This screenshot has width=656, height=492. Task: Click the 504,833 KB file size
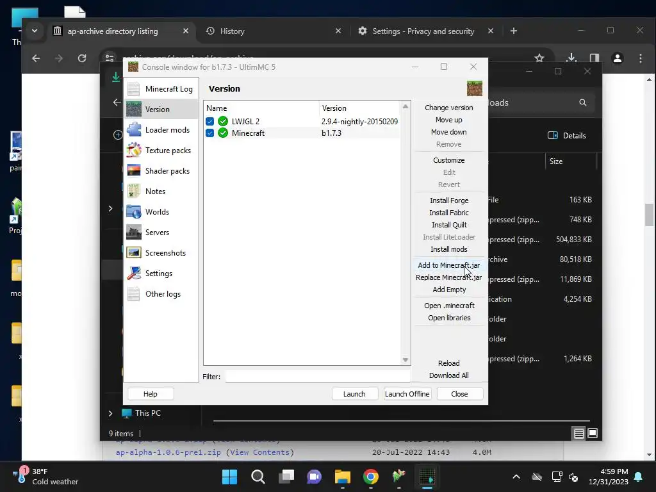pyautogui.click(x=573, y=240)
